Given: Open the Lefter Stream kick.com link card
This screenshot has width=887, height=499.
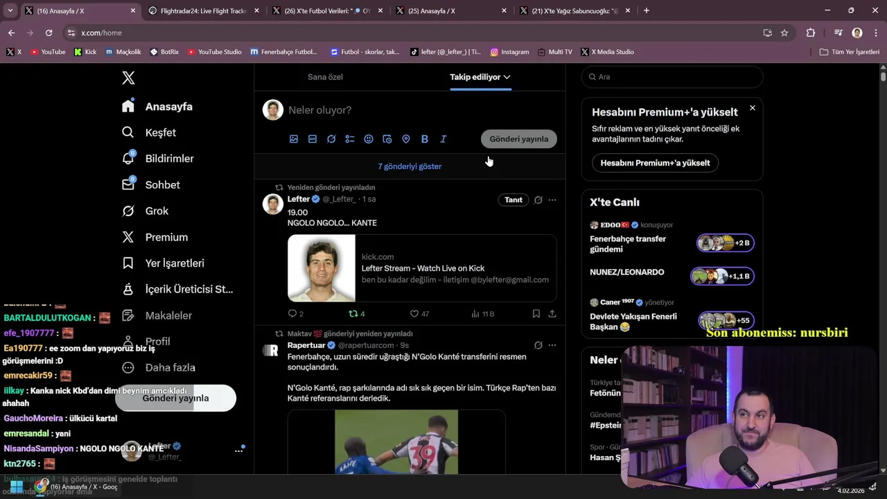Looking at the screenshot, I should click(422, 268).
